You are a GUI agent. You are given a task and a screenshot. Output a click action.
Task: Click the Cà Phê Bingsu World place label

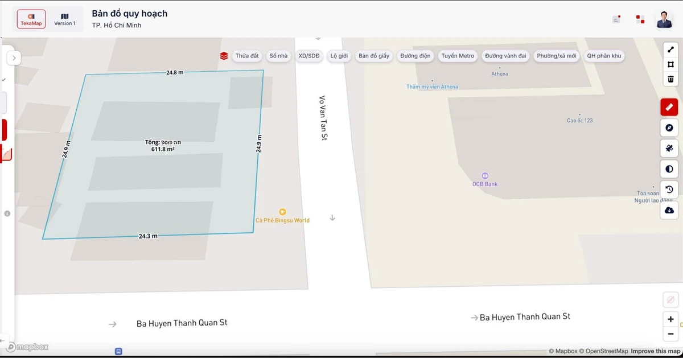click(282, 220)
